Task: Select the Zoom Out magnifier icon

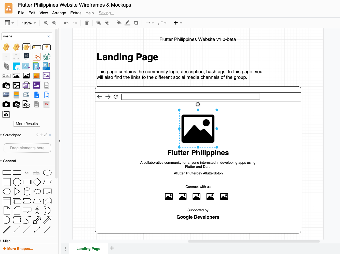Action: (x=54, y=23)
